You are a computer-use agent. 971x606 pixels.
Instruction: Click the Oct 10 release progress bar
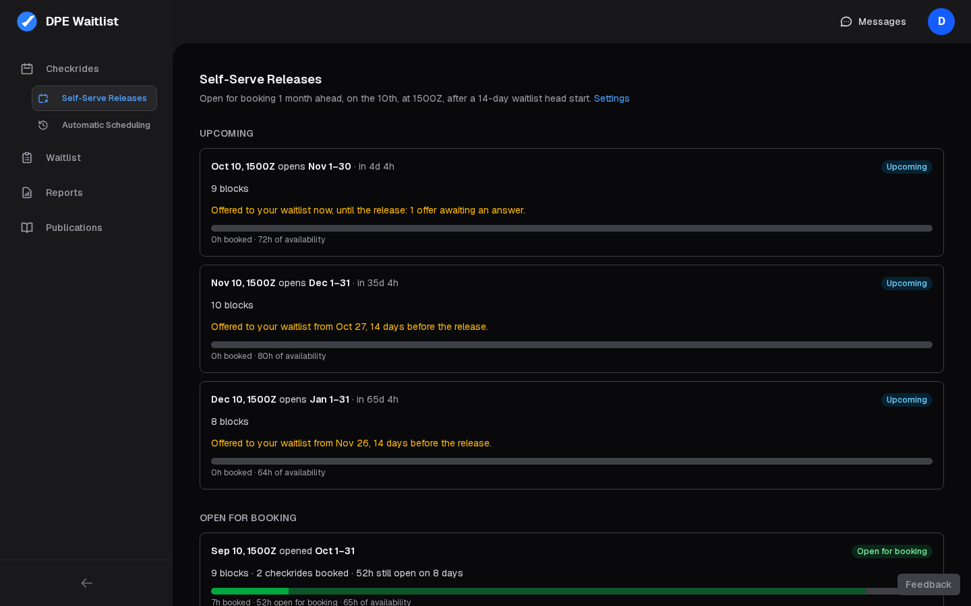point(572,228)
